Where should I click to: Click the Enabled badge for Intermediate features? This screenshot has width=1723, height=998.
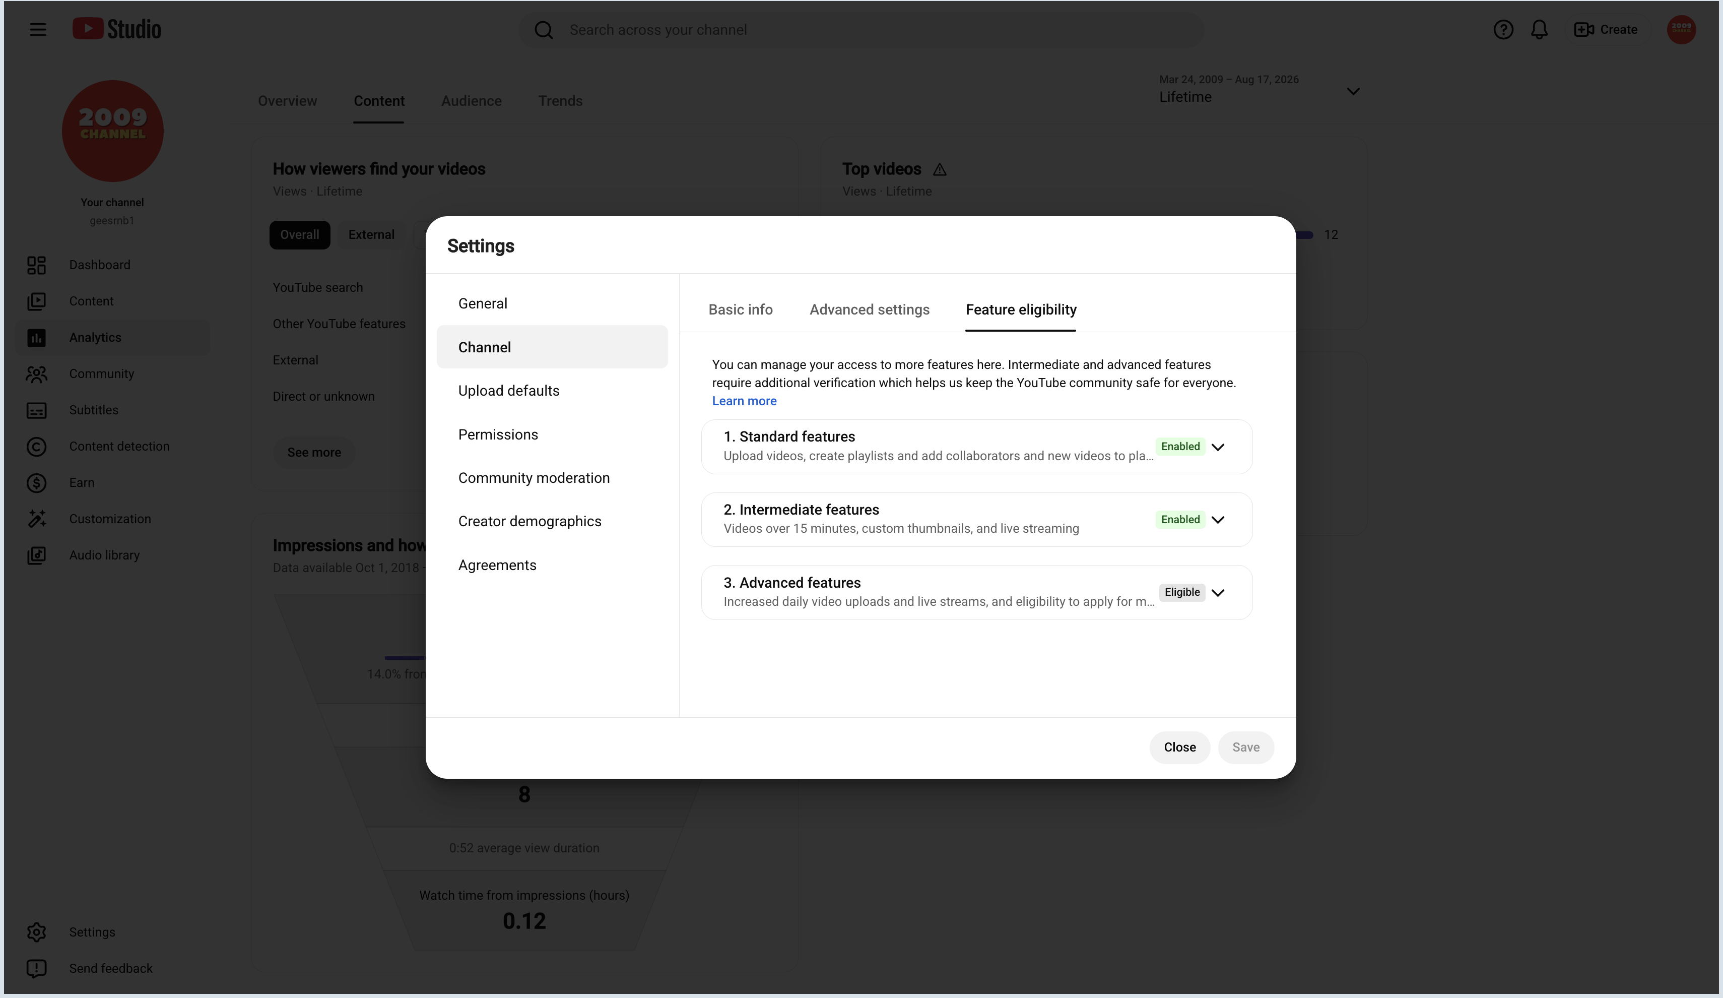pos(1180,519)
